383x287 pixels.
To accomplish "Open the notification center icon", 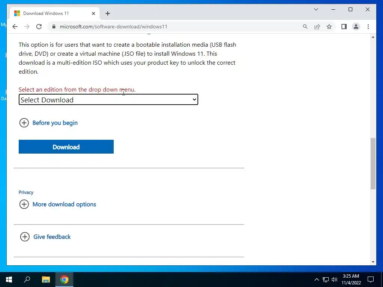I will (x=371, y=280).
